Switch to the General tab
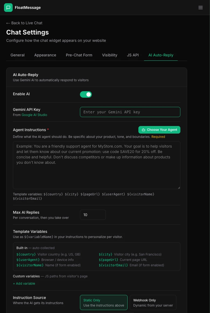 tap(17, 55)
